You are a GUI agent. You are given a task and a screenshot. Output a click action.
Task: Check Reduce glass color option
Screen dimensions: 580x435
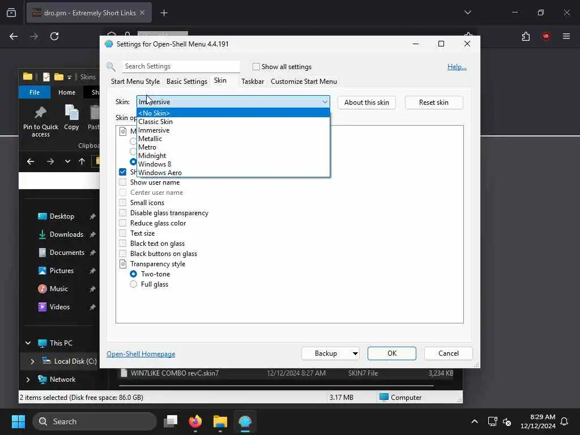point(122,223)
